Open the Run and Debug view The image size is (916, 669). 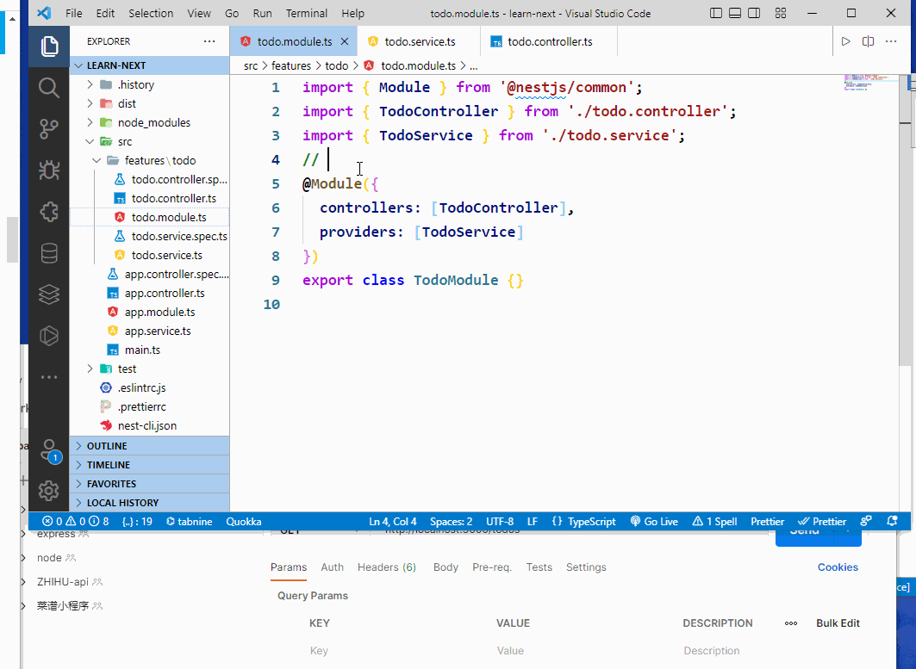click(x=48, y=170)
